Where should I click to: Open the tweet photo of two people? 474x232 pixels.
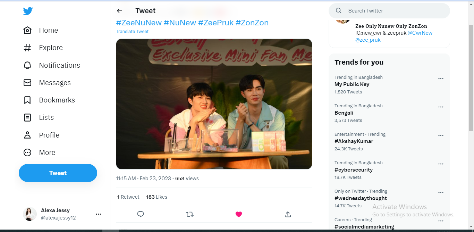tap(214, 104)
